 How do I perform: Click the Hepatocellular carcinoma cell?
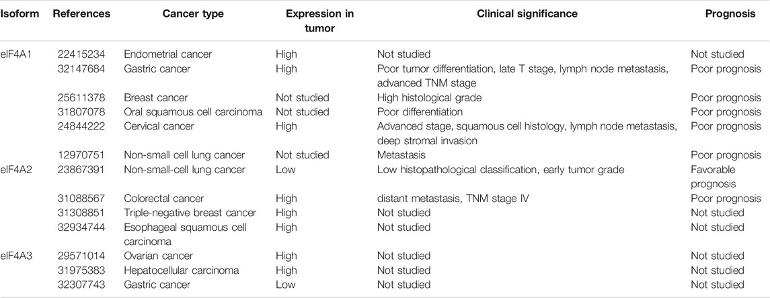coord(181,270)
